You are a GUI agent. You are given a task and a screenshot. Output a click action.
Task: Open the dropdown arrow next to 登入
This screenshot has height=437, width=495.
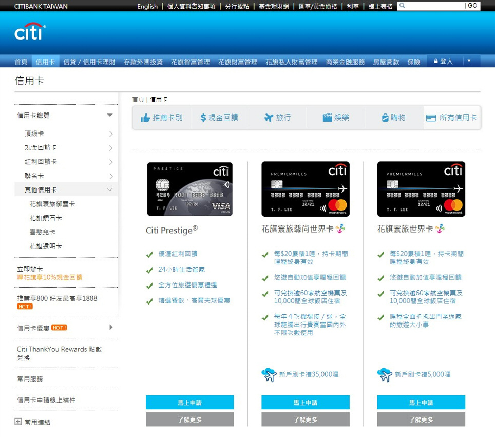(x=469, y=61)
